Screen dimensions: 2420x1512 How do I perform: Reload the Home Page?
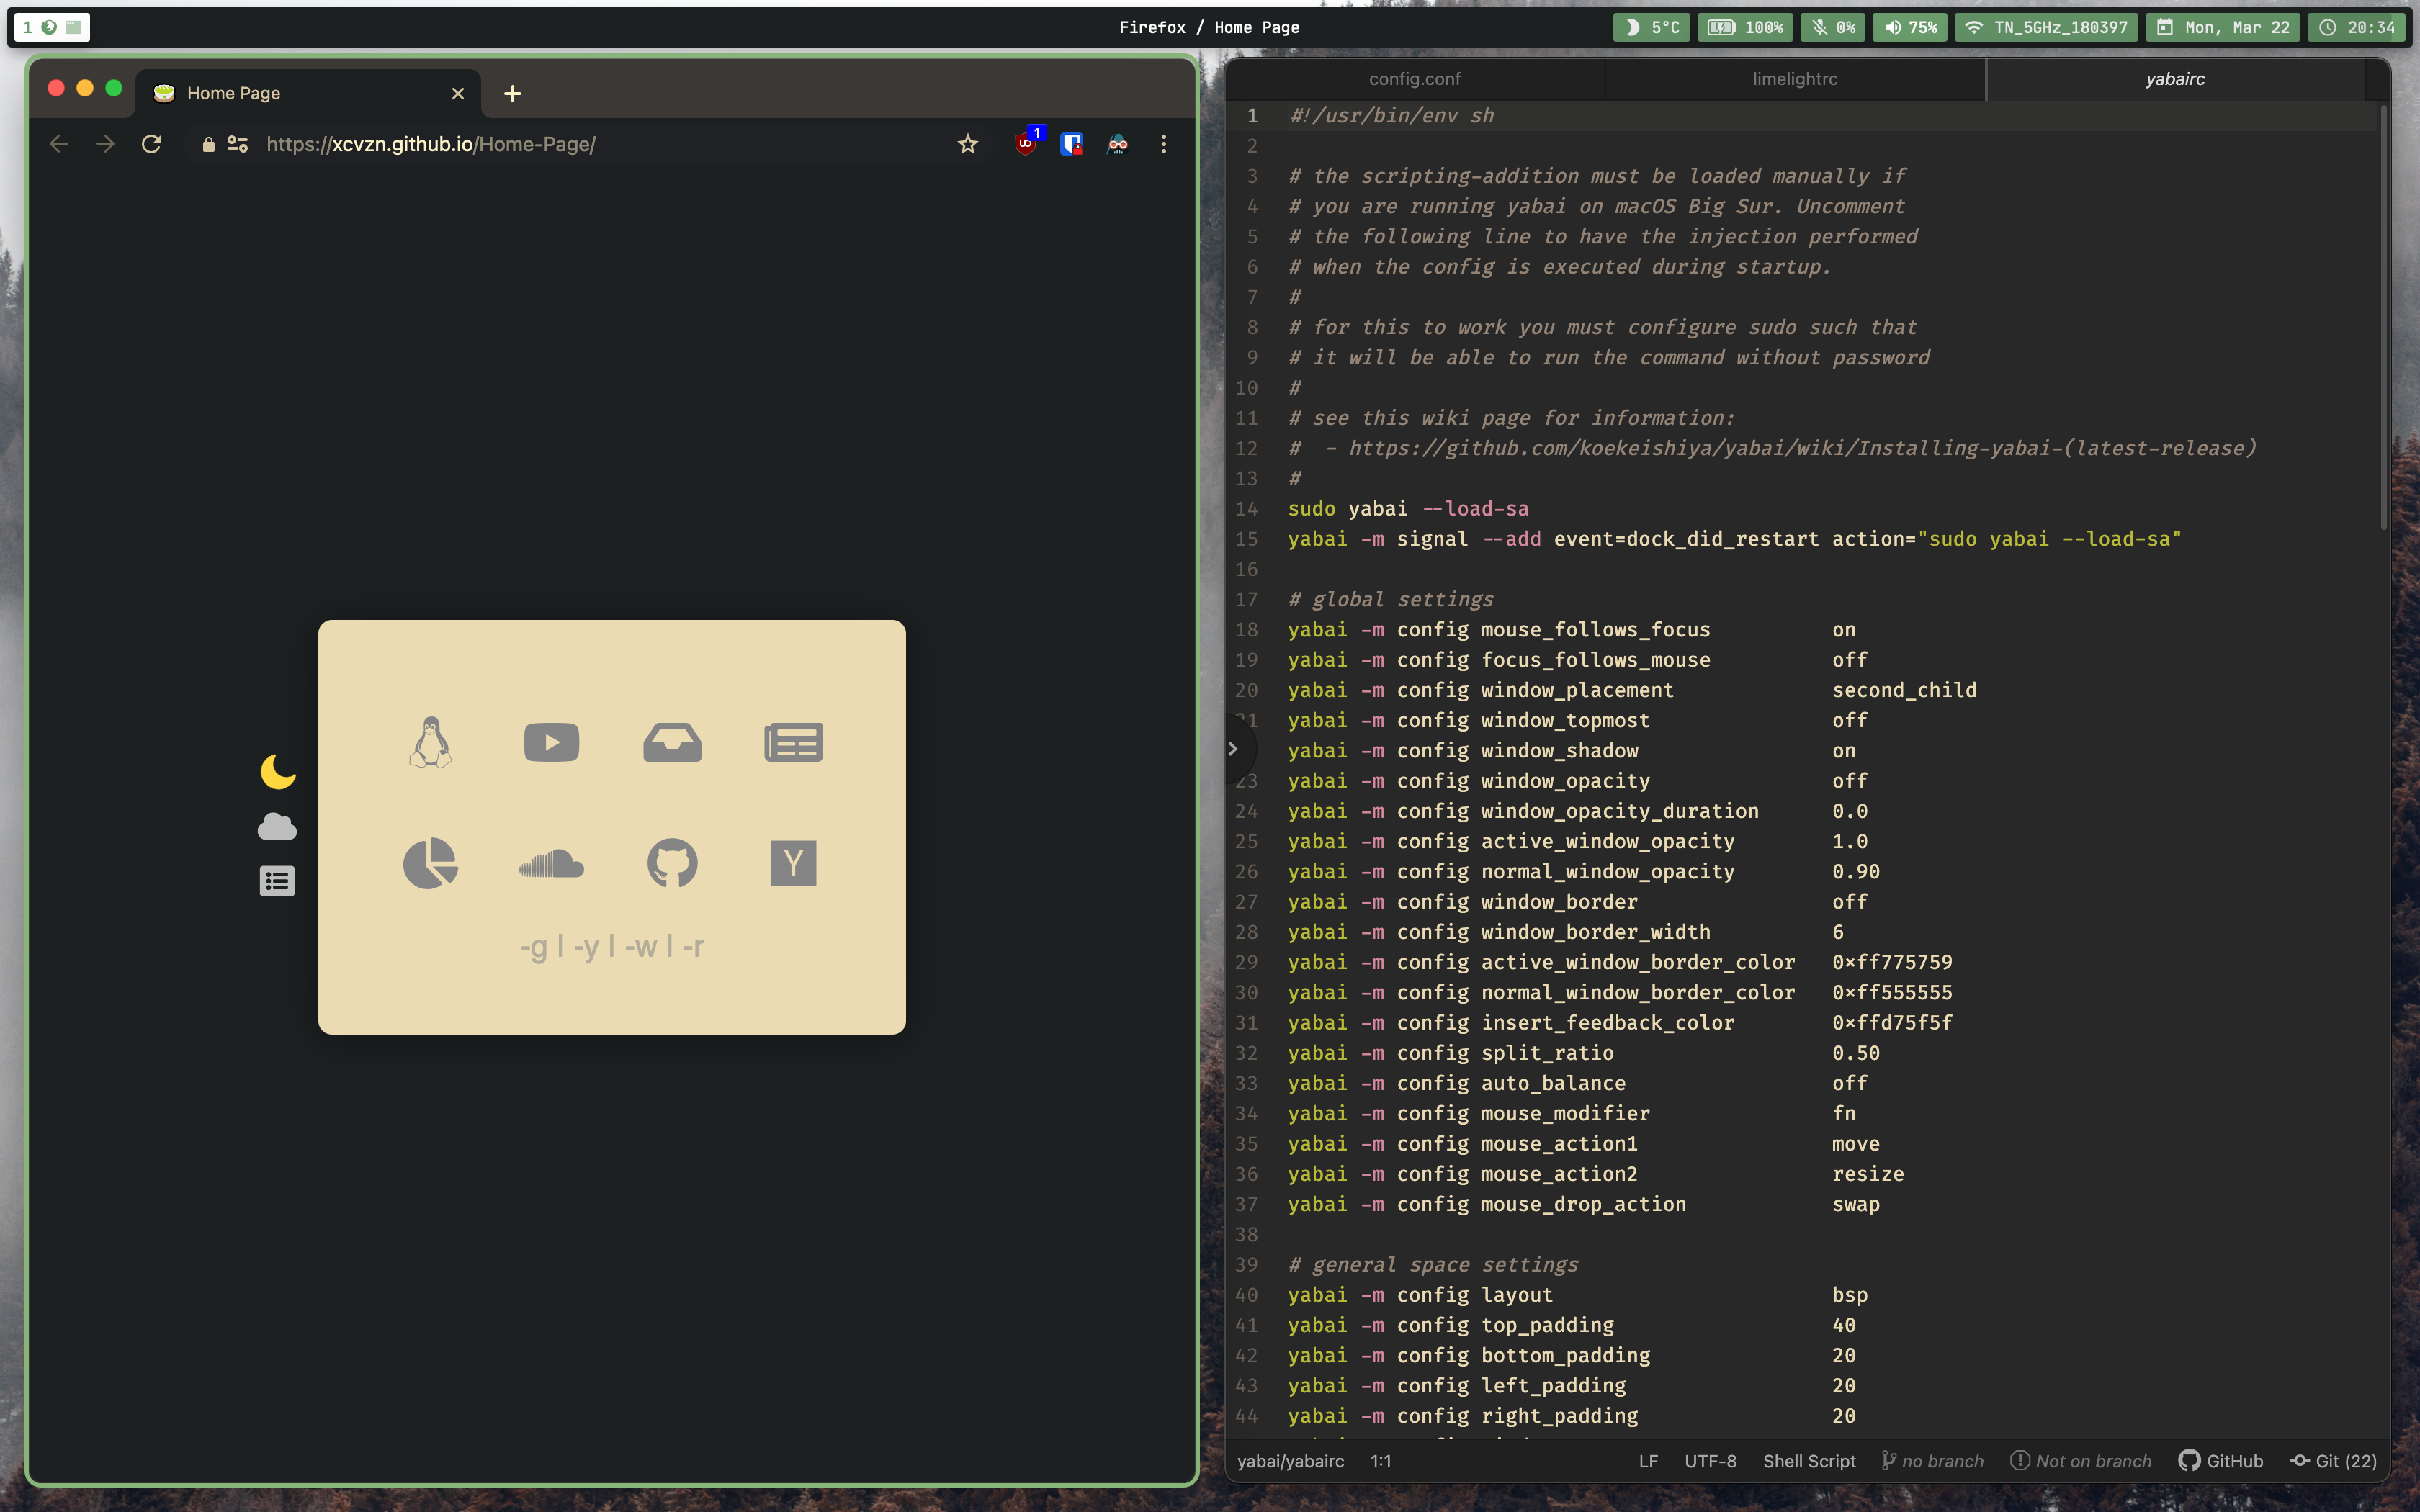(x=151, y=144)
